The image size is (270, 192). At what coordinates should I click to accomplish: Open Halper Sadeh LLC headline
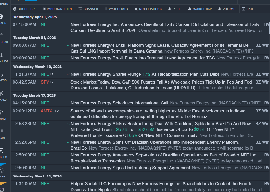[161, 187]
